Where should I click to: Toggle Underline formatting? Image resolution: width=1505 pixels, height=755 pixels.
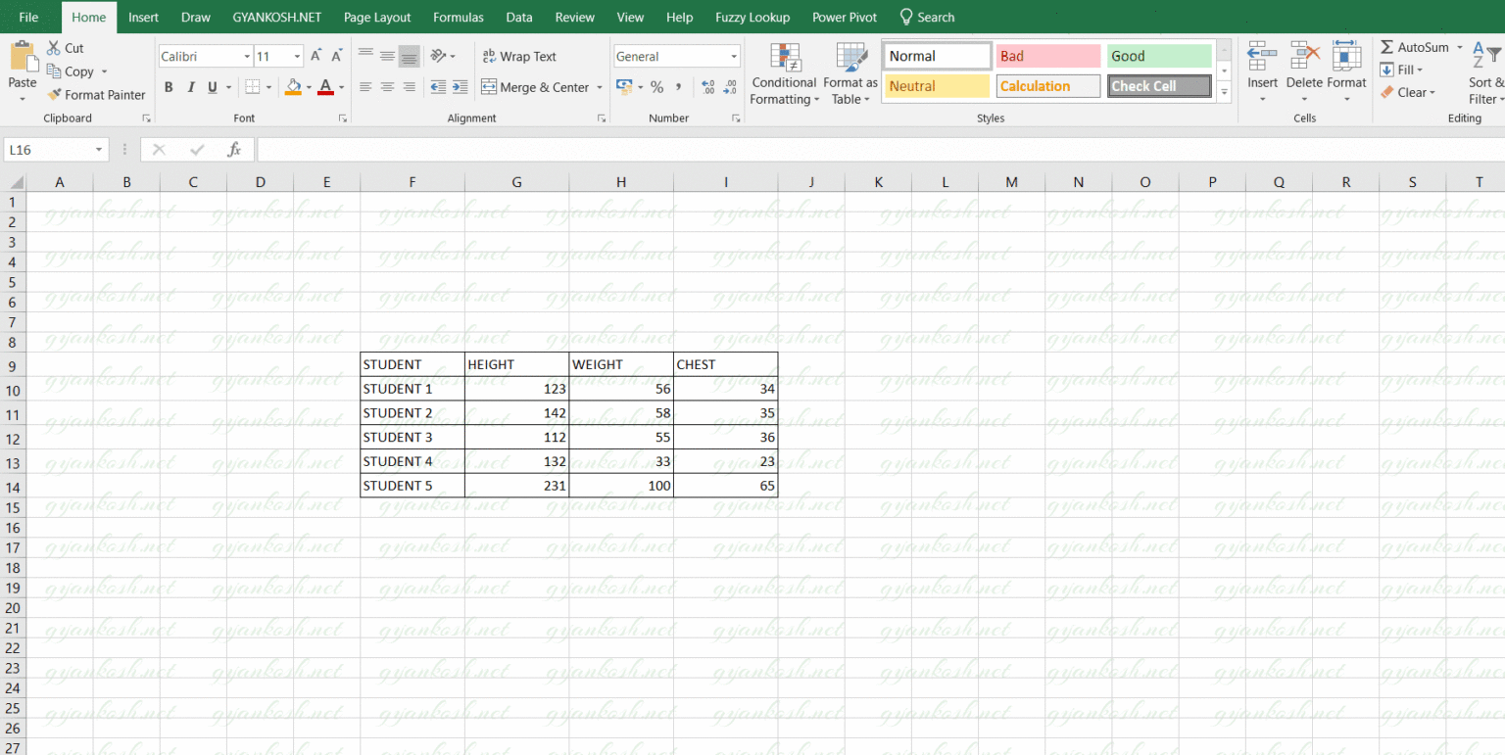click(x=212, y=87)
